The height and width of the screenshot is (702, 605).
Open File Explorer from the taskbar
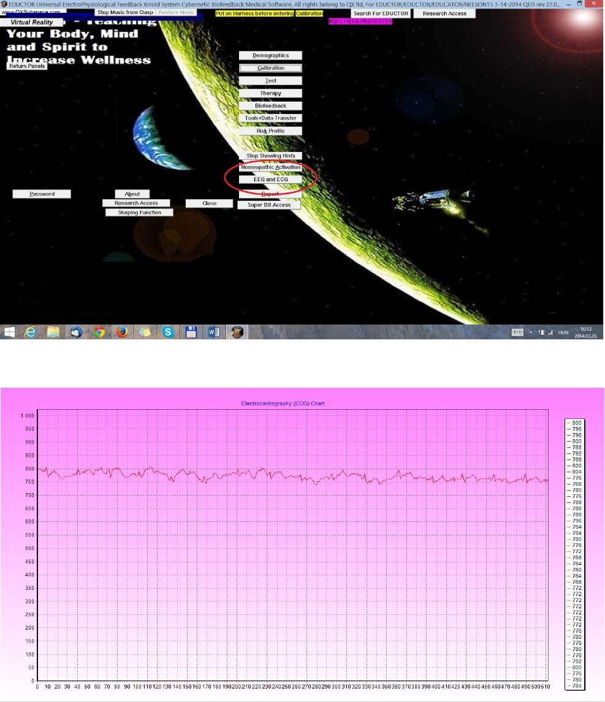point(53,332)
